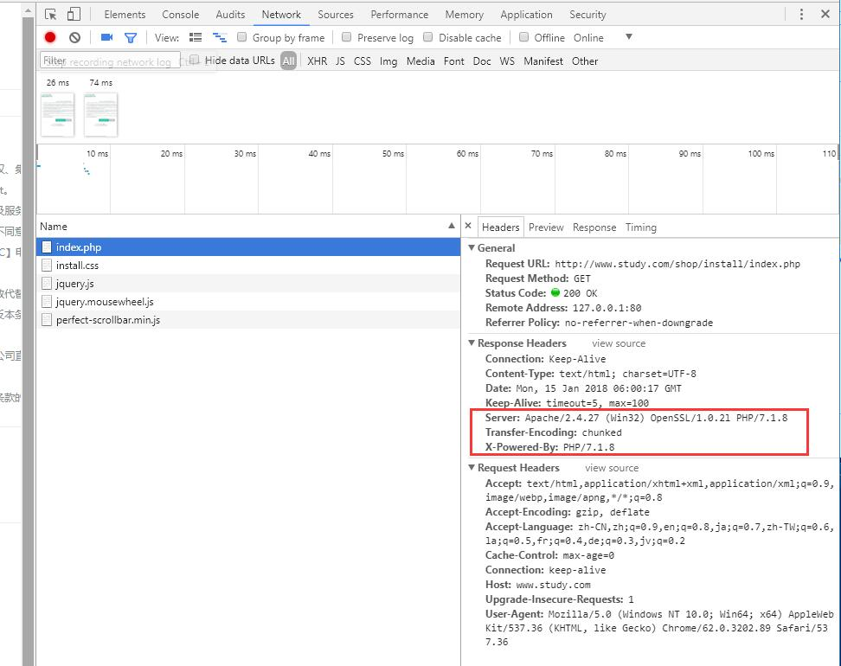This screenshot has height=666, width=841.
Task: Switch to Audits tab
Action: tap(230, 15)
